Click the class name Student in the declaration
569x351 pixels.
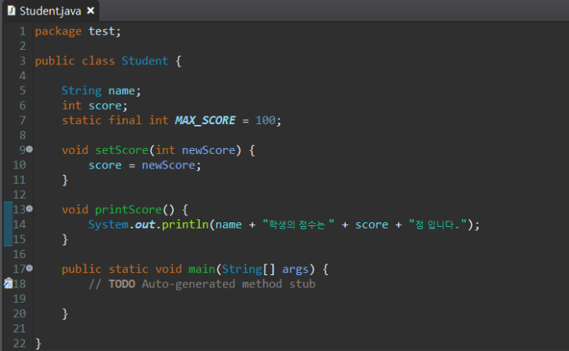pos(145,61)
